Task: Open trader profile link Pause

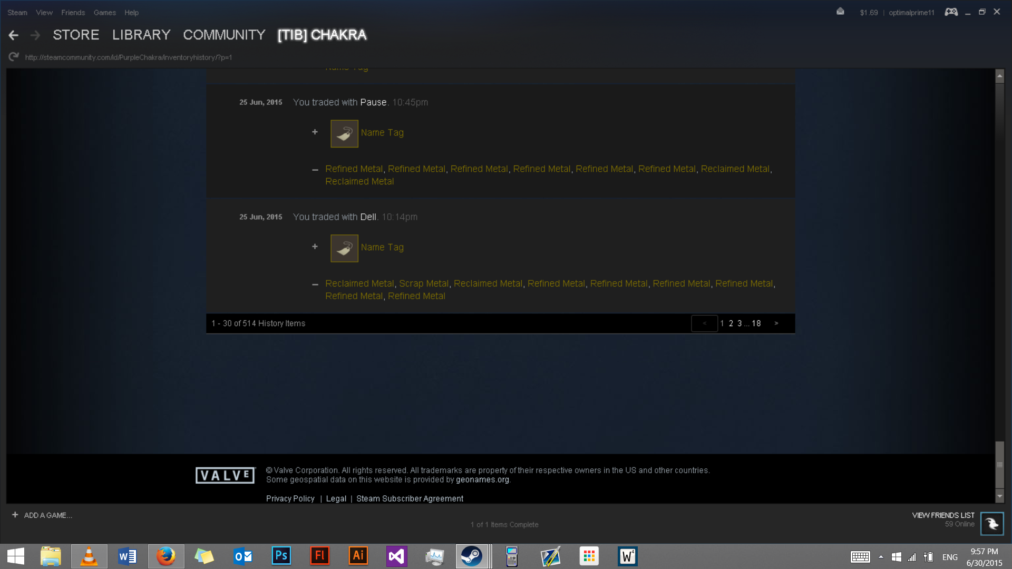Action: point(373,102)
